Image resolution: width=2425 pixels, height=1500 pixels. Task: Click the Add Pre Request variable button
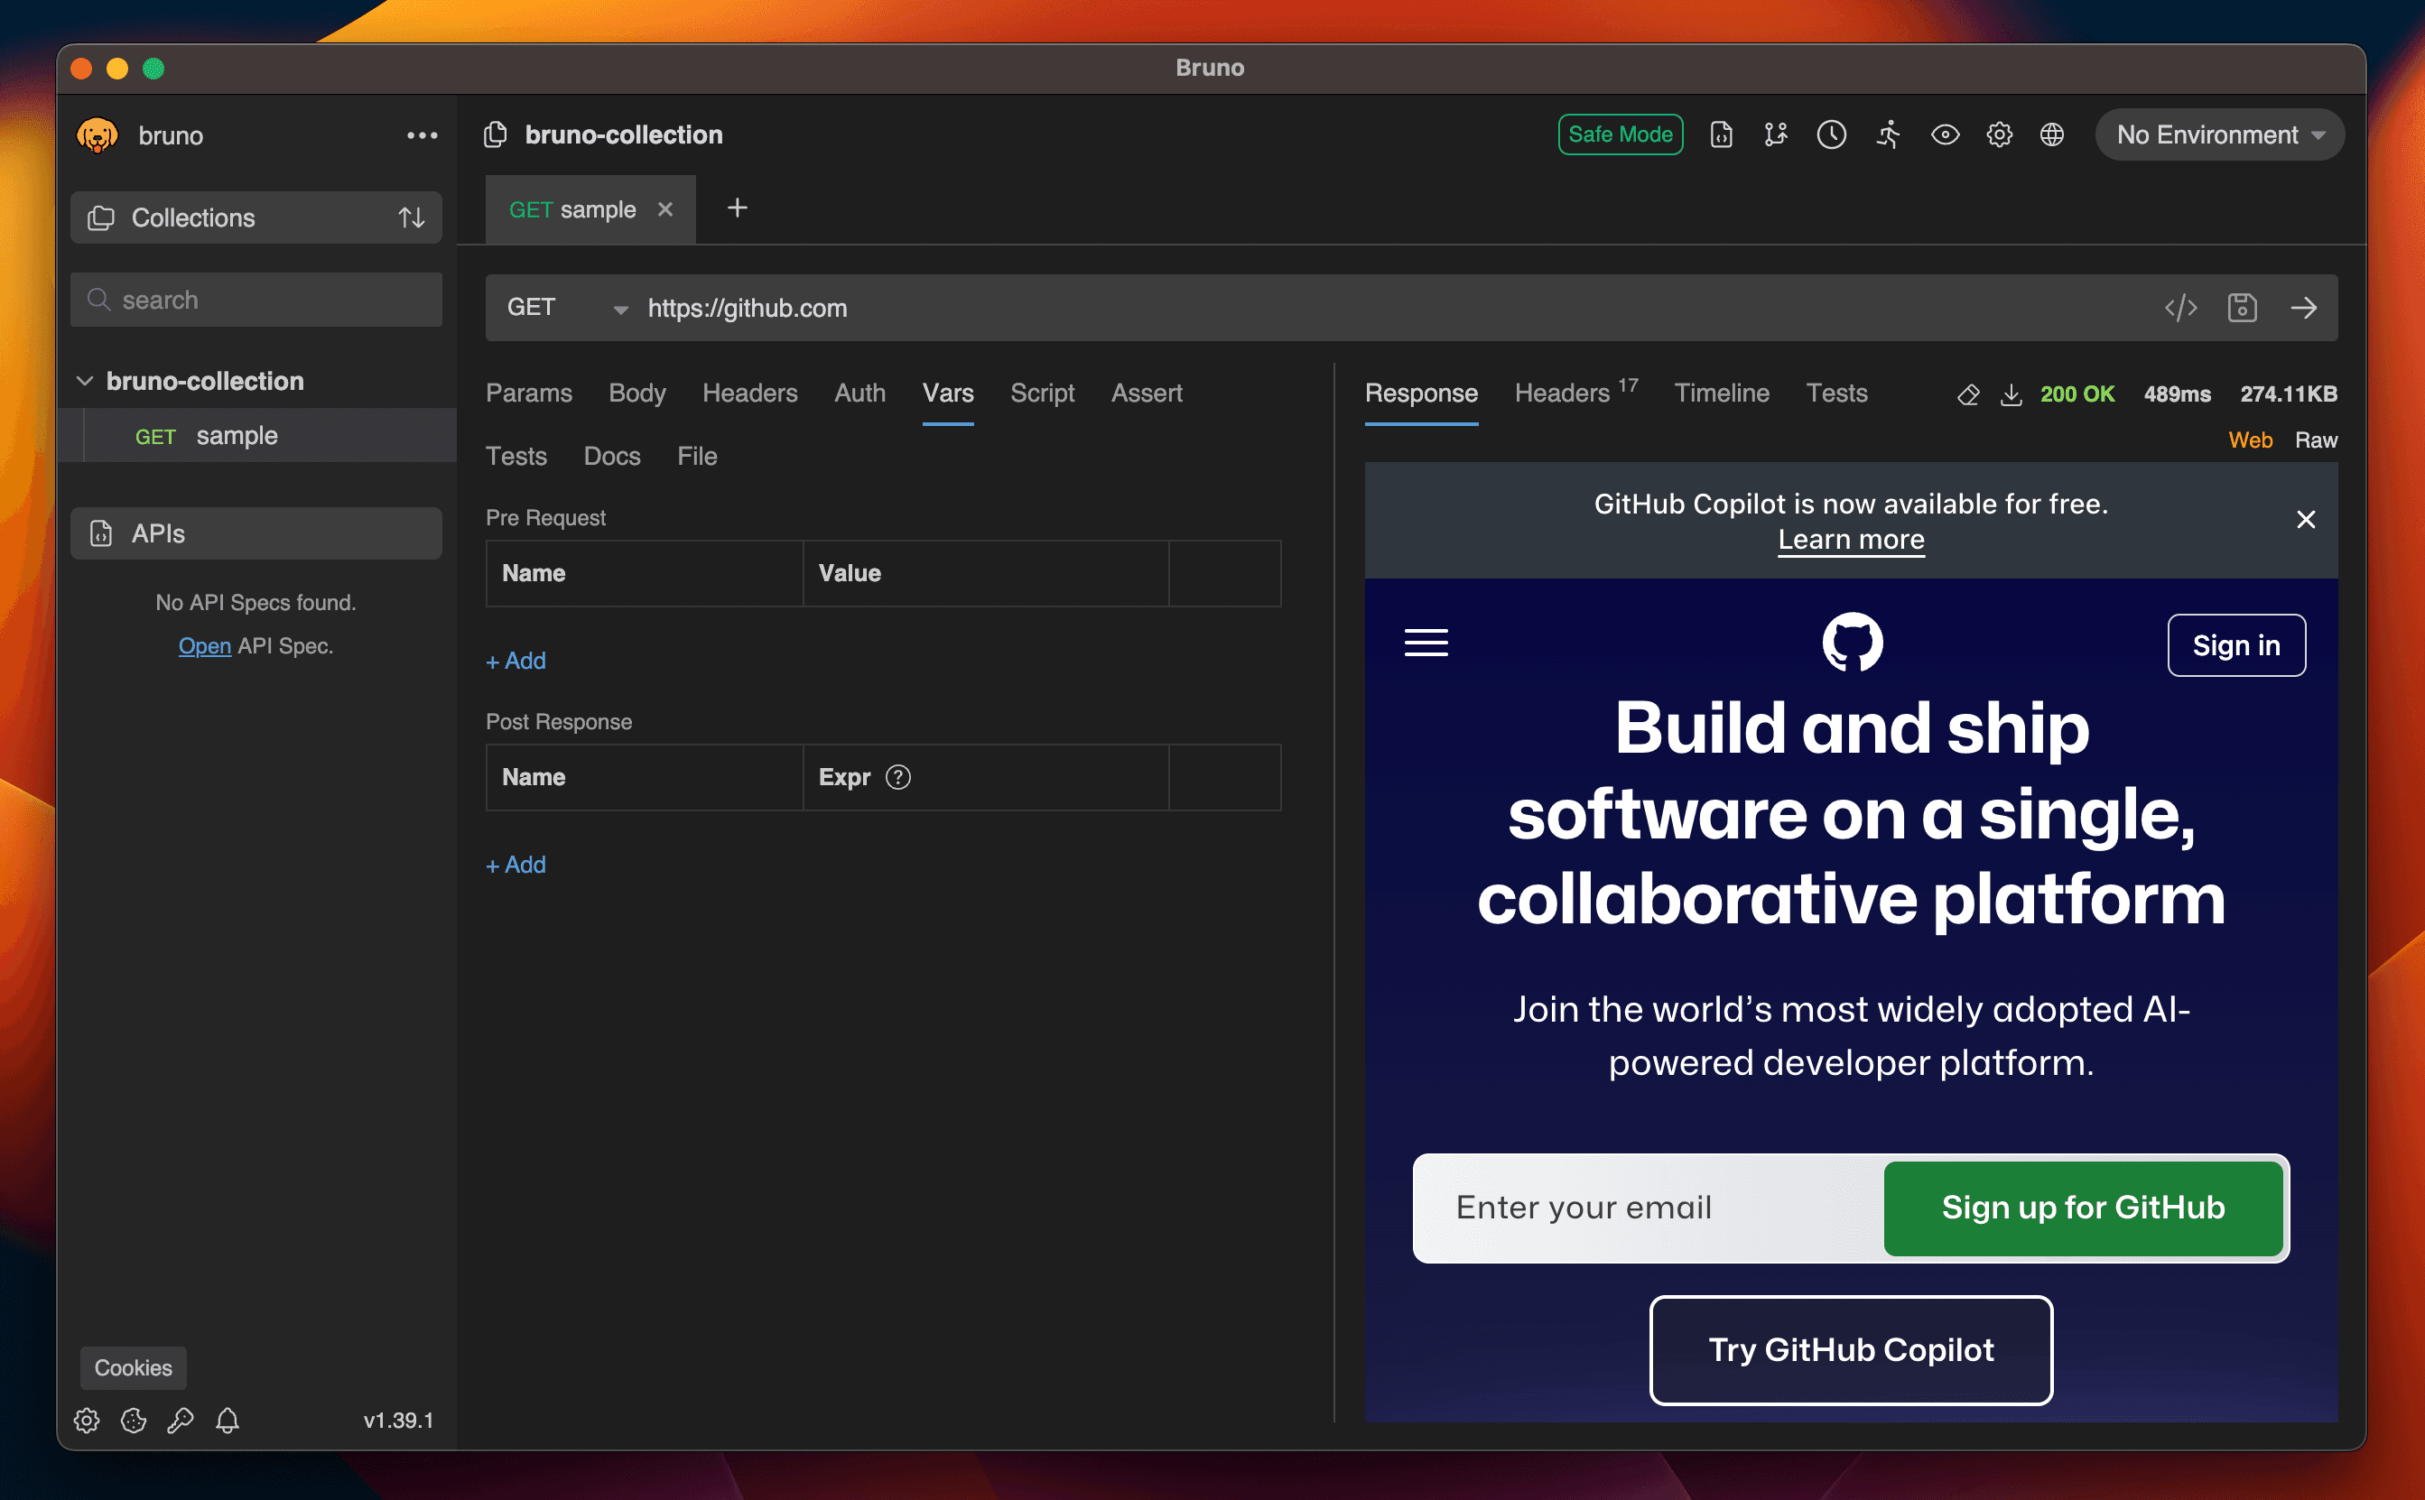coord(515,660)
